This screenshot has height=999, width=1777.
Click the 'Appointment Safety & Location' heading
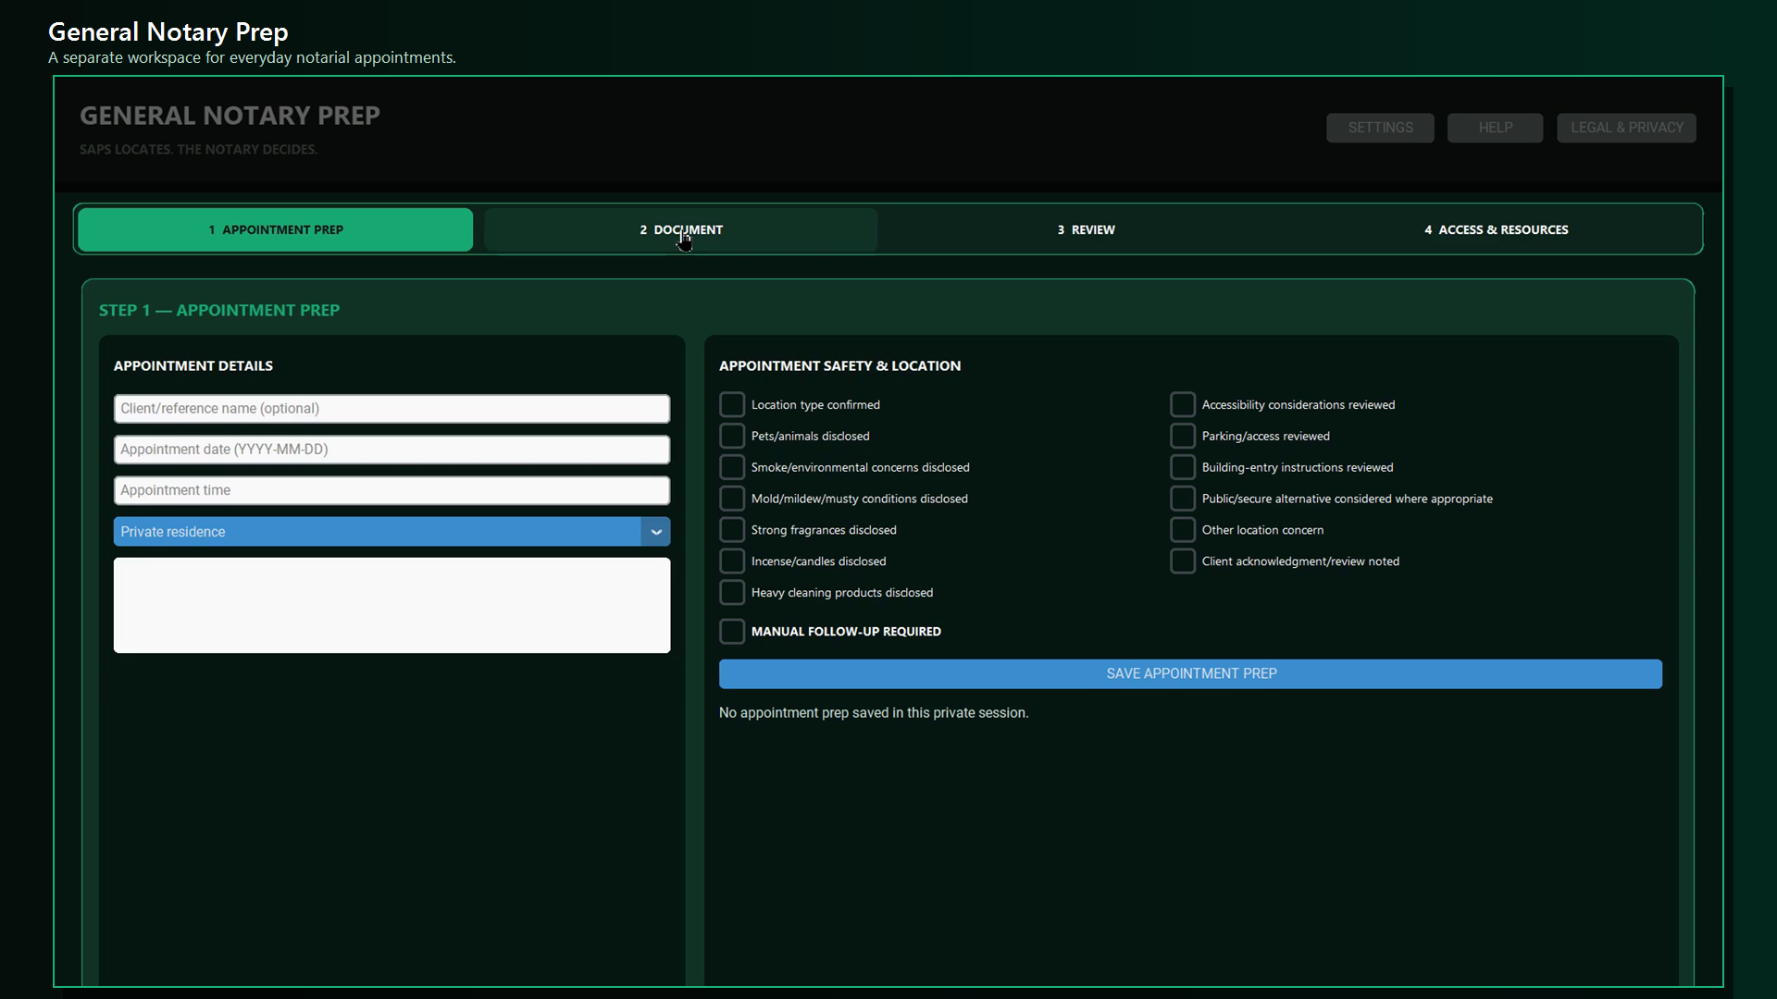click(839, 366)
